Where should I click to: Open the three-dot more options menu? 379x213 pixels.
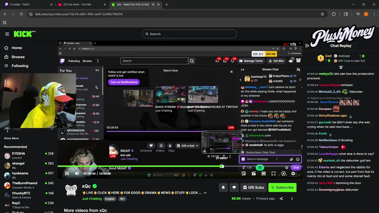tap(292, 199)
